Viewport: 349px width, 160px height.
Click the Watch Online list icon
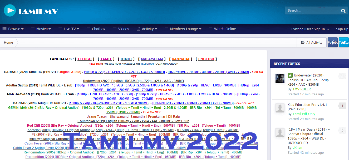(x=210, y=29)
